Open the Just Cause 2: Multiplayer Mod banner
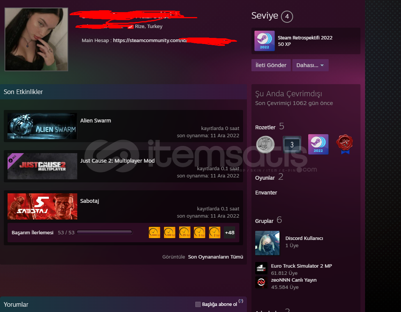Image resolution: width=401 pixels, height=312 pixels. (42, 166)
